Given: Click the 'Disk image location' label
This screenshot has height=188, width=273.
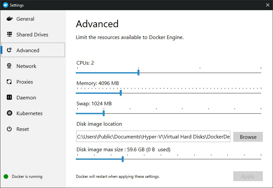Looking at the screenshot, I should (99, 124).
